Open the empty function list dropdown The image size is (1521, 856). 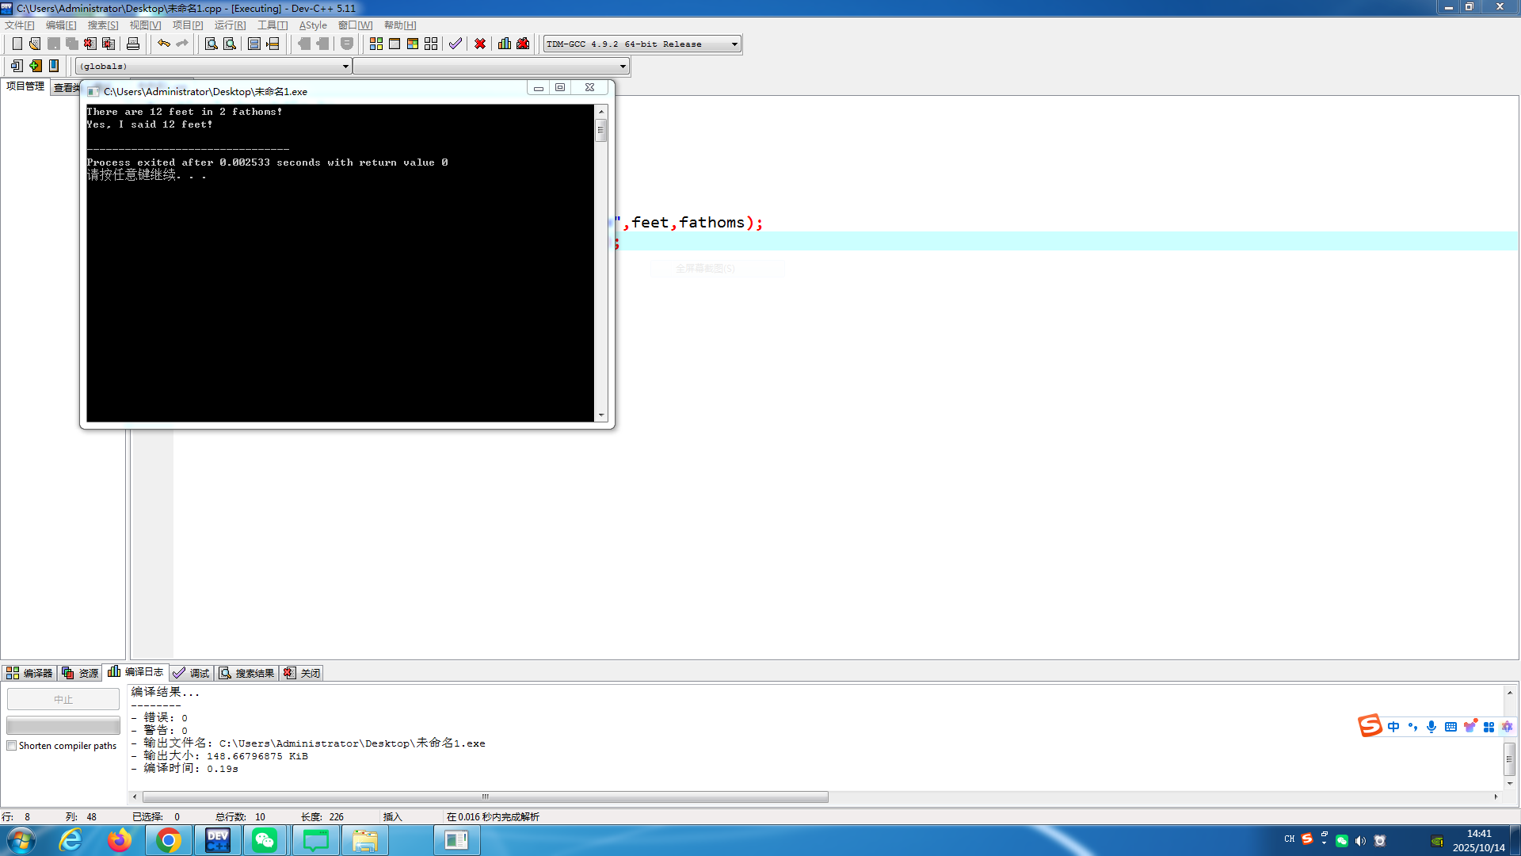pyautogui.click(x=623, y=67)
